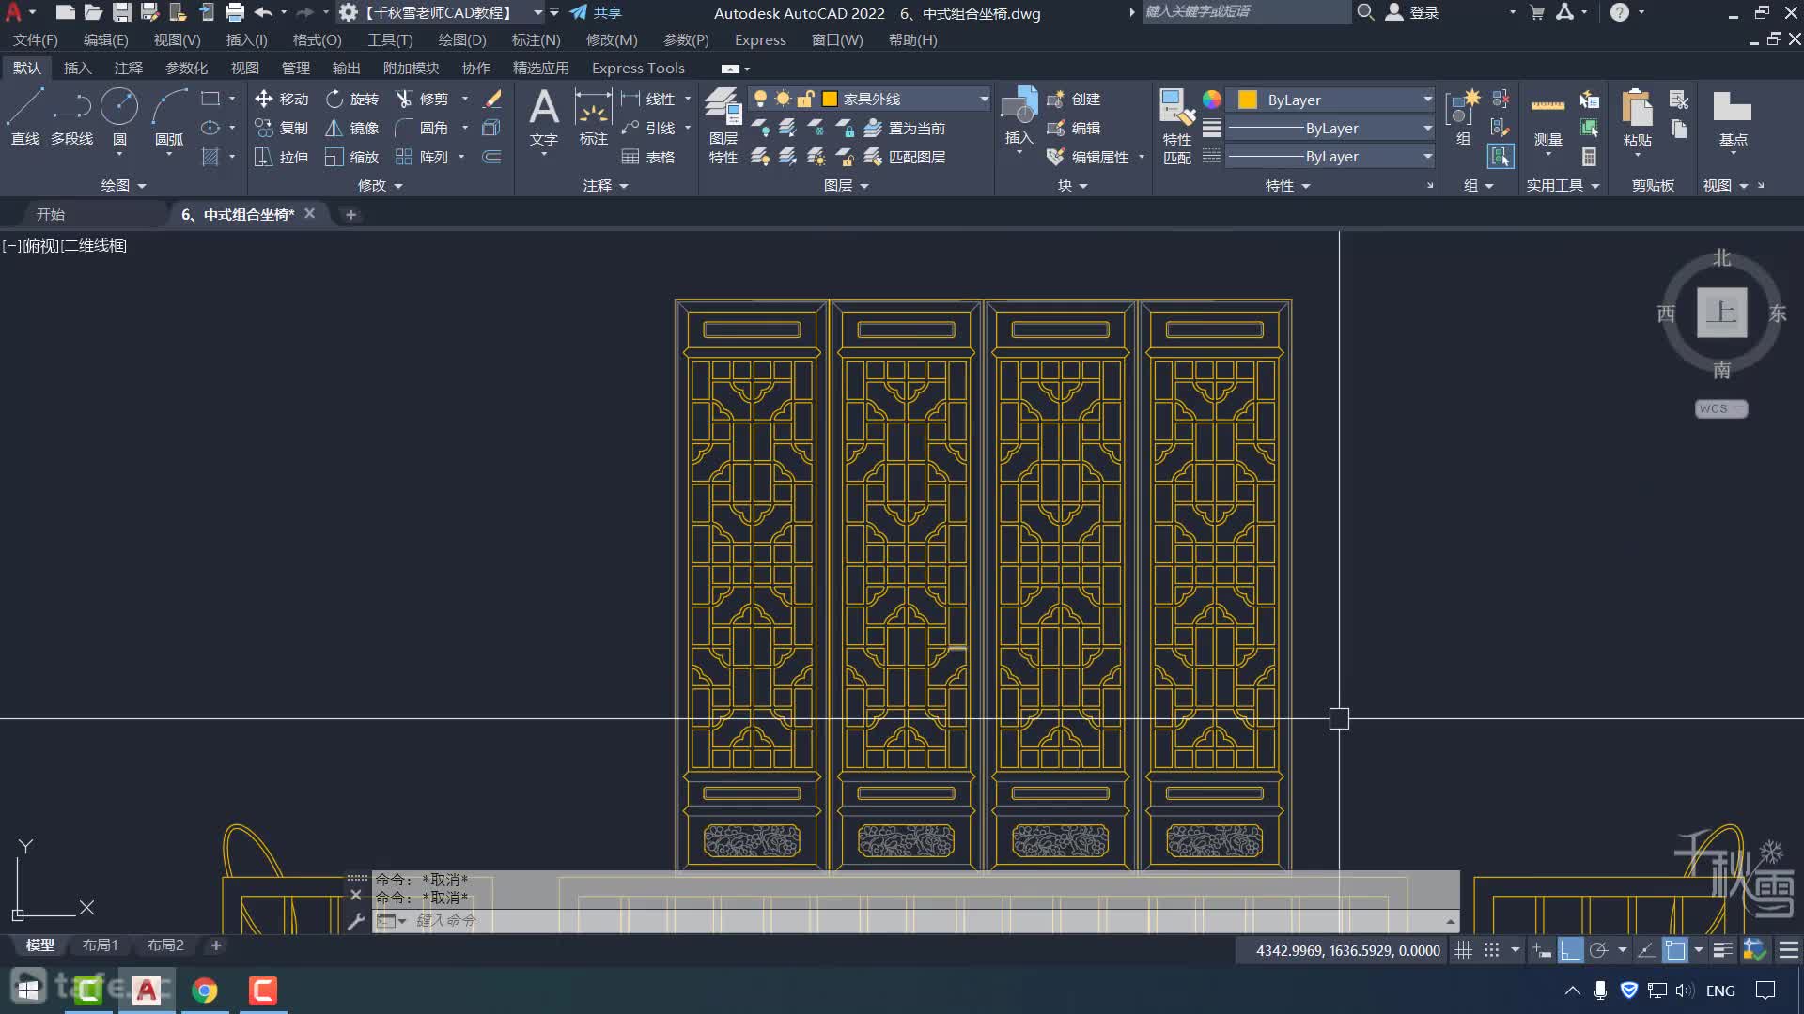Click the keyword search box
The width and height of the screenshot is (1804, 1014).
1245,12
